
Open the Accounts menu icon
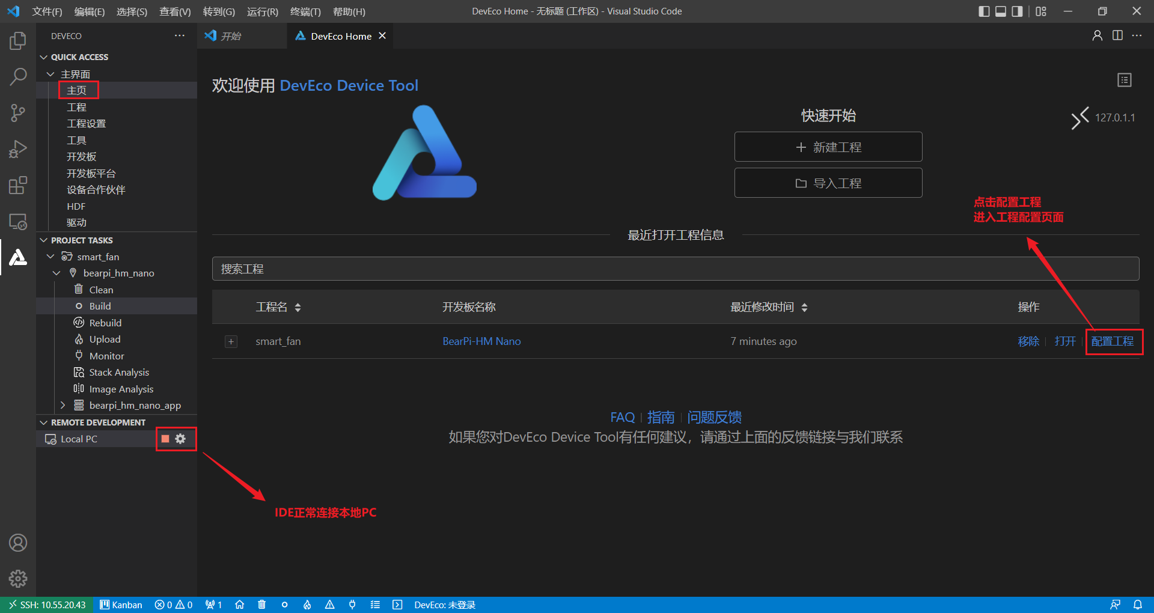tap(18, 543)
